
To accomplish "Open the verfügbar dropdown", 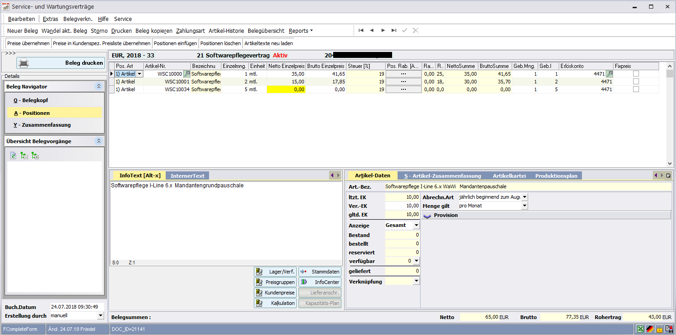I will 416,261.
